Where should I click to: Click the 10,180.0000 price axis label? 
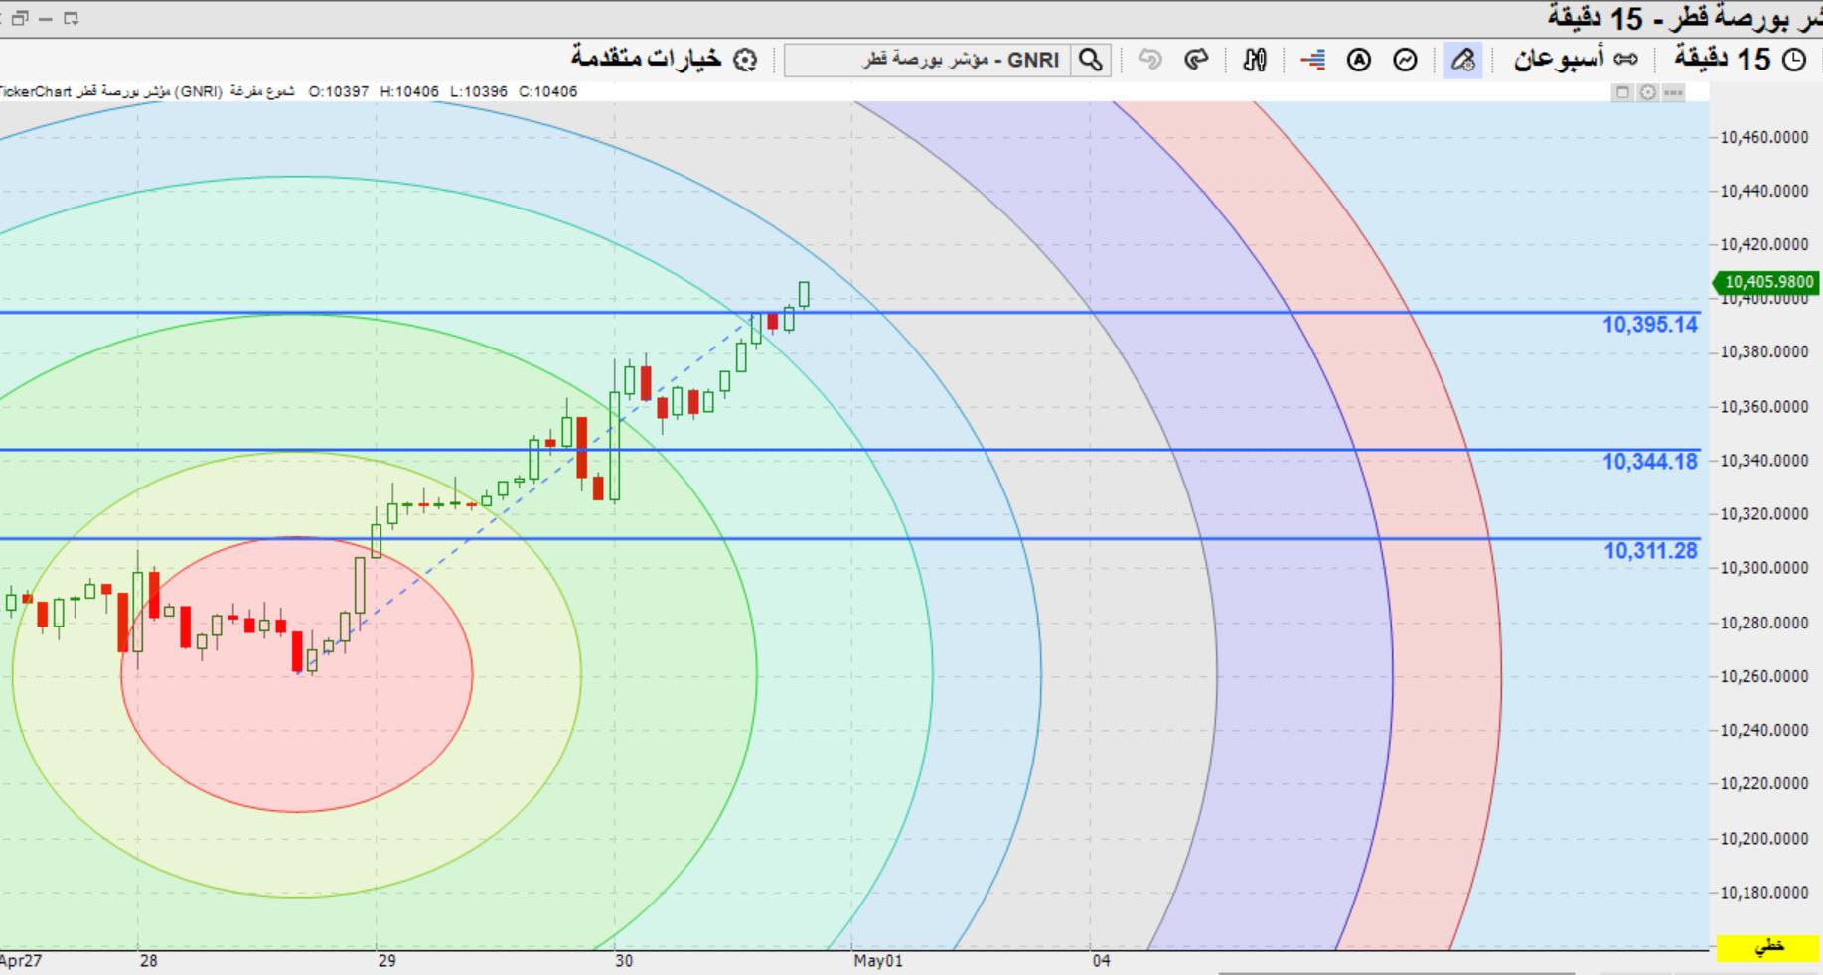click(1763, 893)
